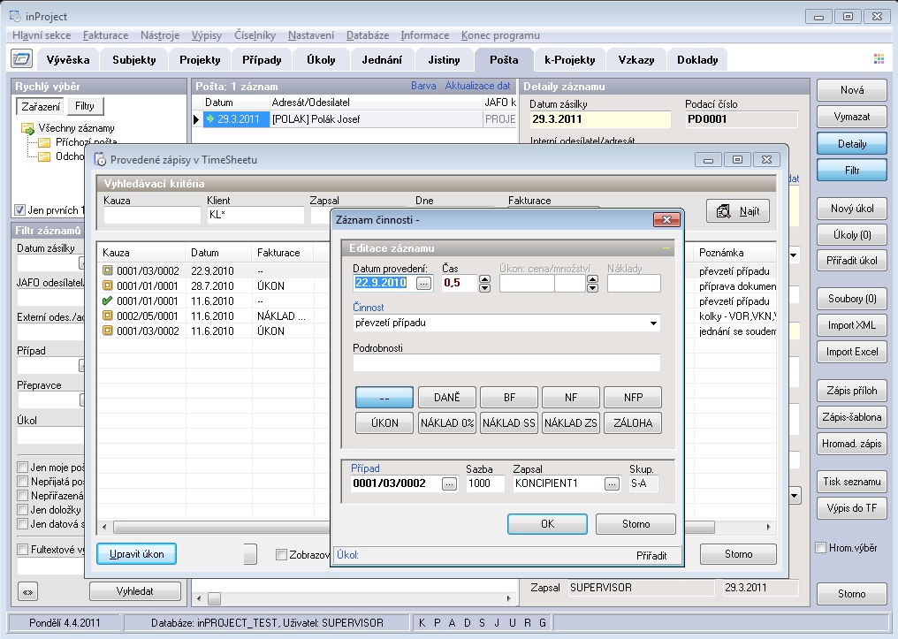Click Storno in Záznam činnosti dialog

coord(635,524)
